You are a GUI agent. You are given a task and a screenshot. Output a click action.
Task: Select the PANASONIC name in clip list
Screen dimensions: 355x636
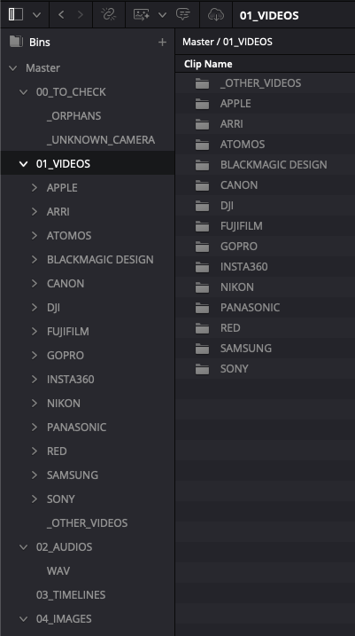coord(250,308)
